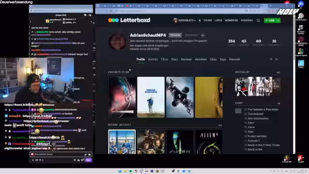Open the MEMBERS menu in Letterboxd header
This screenshot has height=174, width=309.
[231, 20]
